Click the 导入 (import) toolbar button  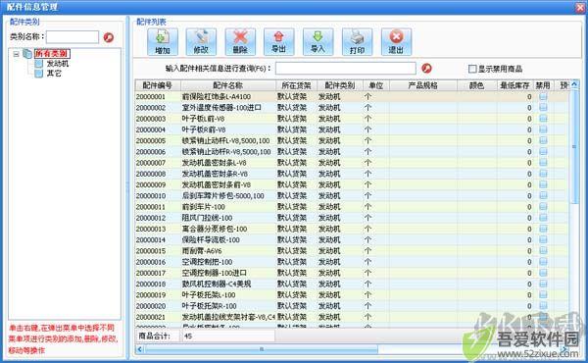[x=318, y=41]
